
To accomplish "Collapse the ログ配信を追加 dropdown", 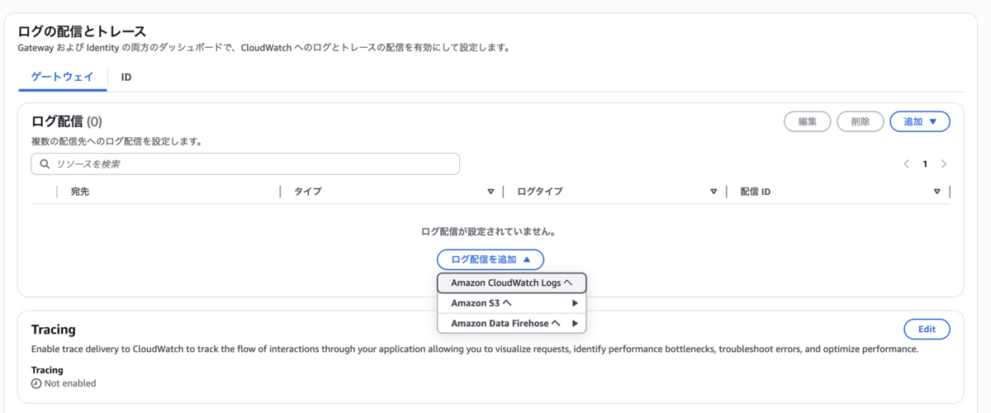I will [x=491, y=259].
